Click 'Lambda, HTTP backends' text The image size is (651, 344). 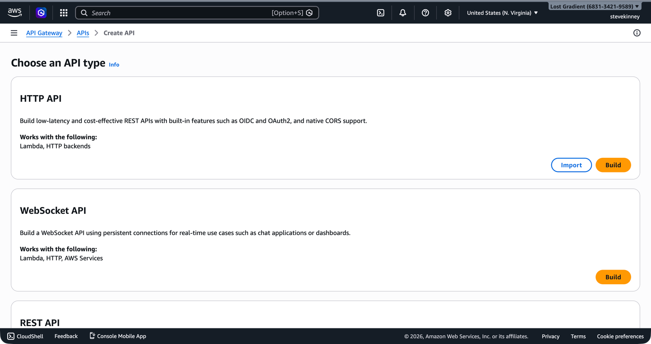click(55, 146)
